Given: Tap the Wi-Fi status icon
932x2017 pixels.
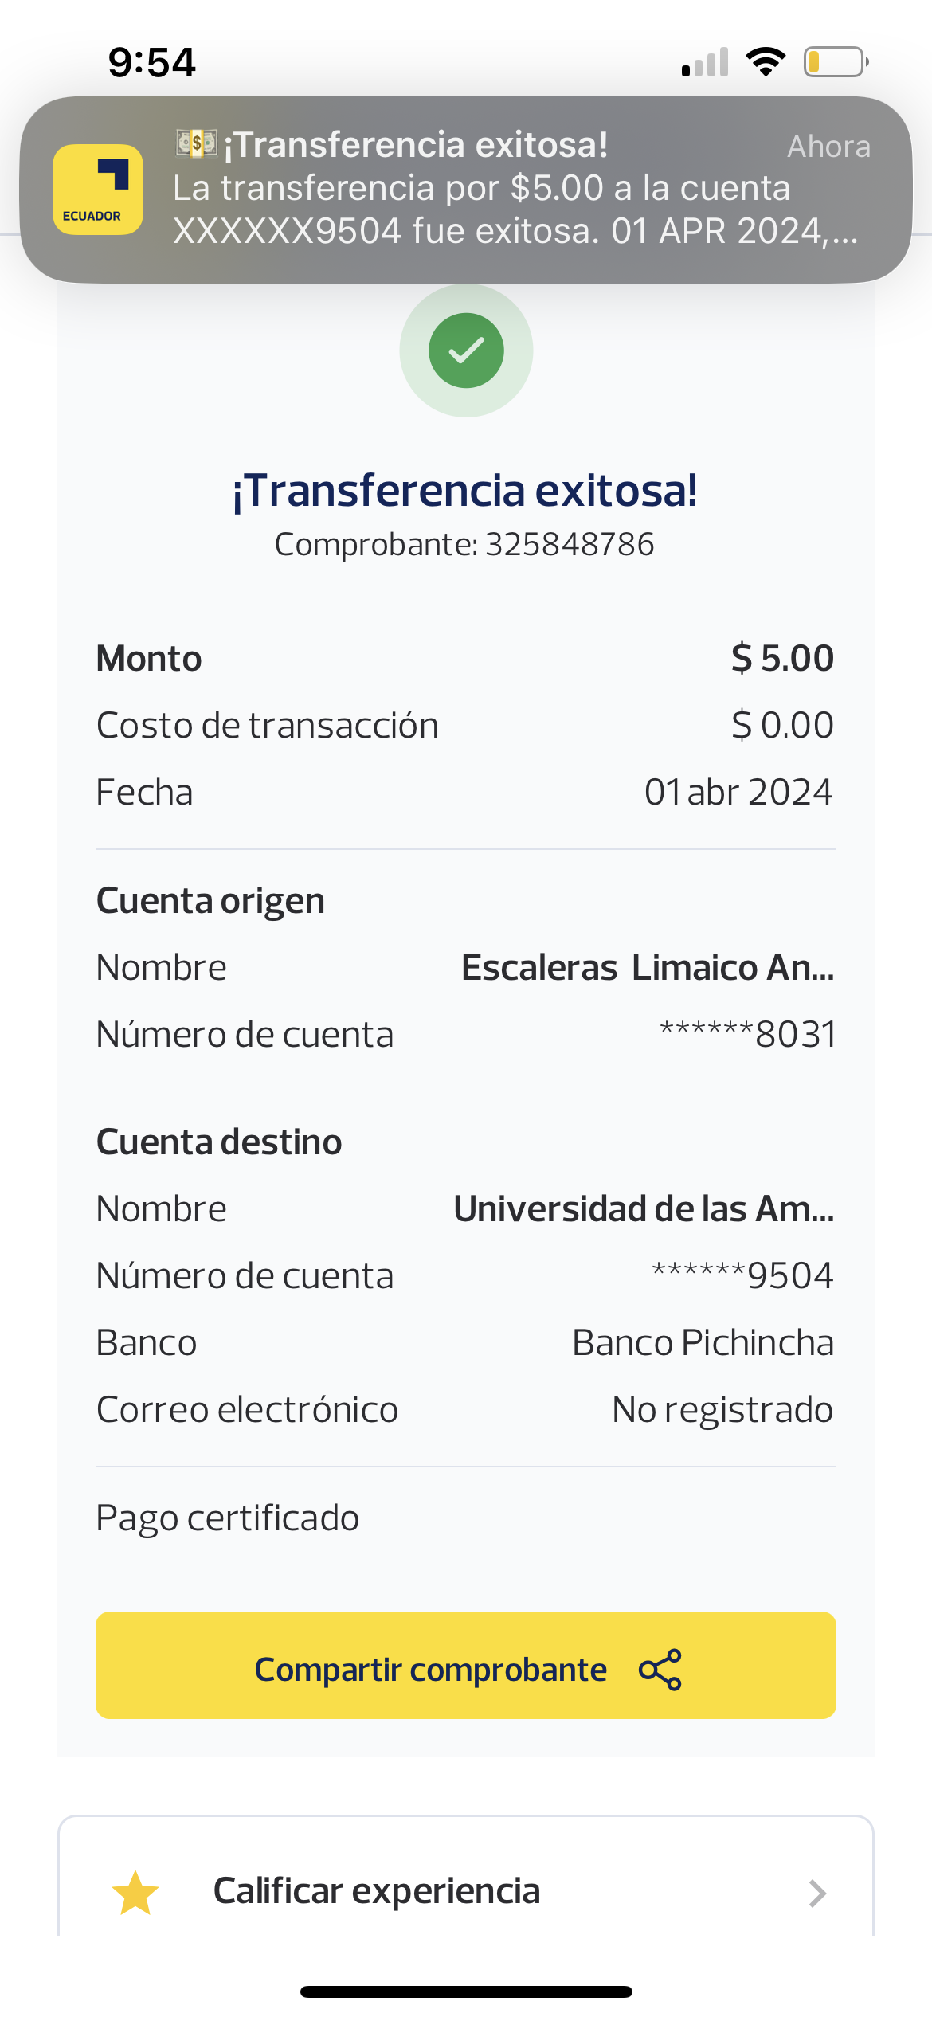Looking at the screenshot, I should (766, 62).
